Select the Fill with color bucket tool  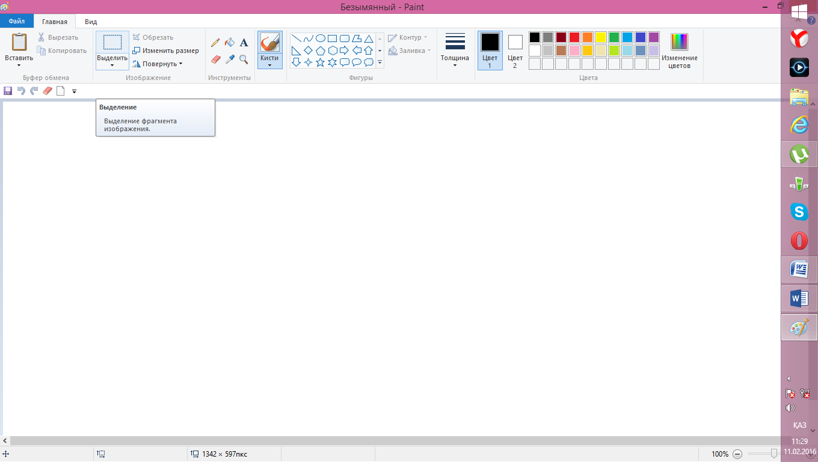coord(230,43)
